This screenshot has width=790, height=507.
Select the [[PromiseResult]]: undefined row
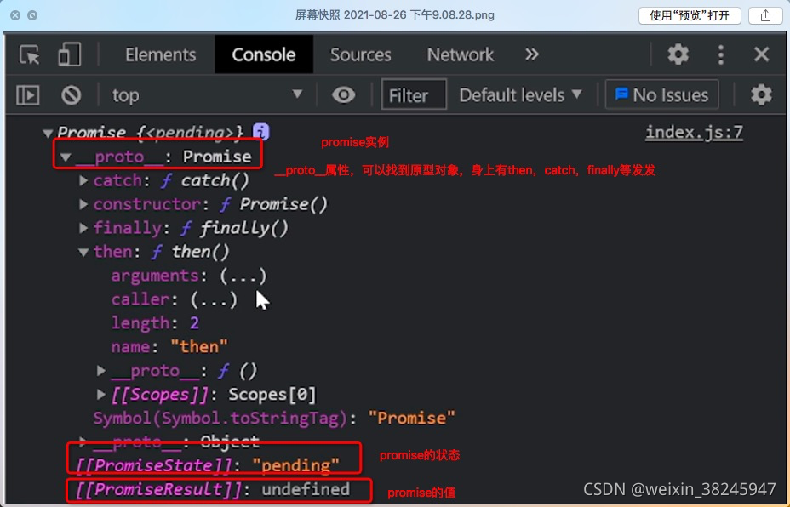point(213,489)
